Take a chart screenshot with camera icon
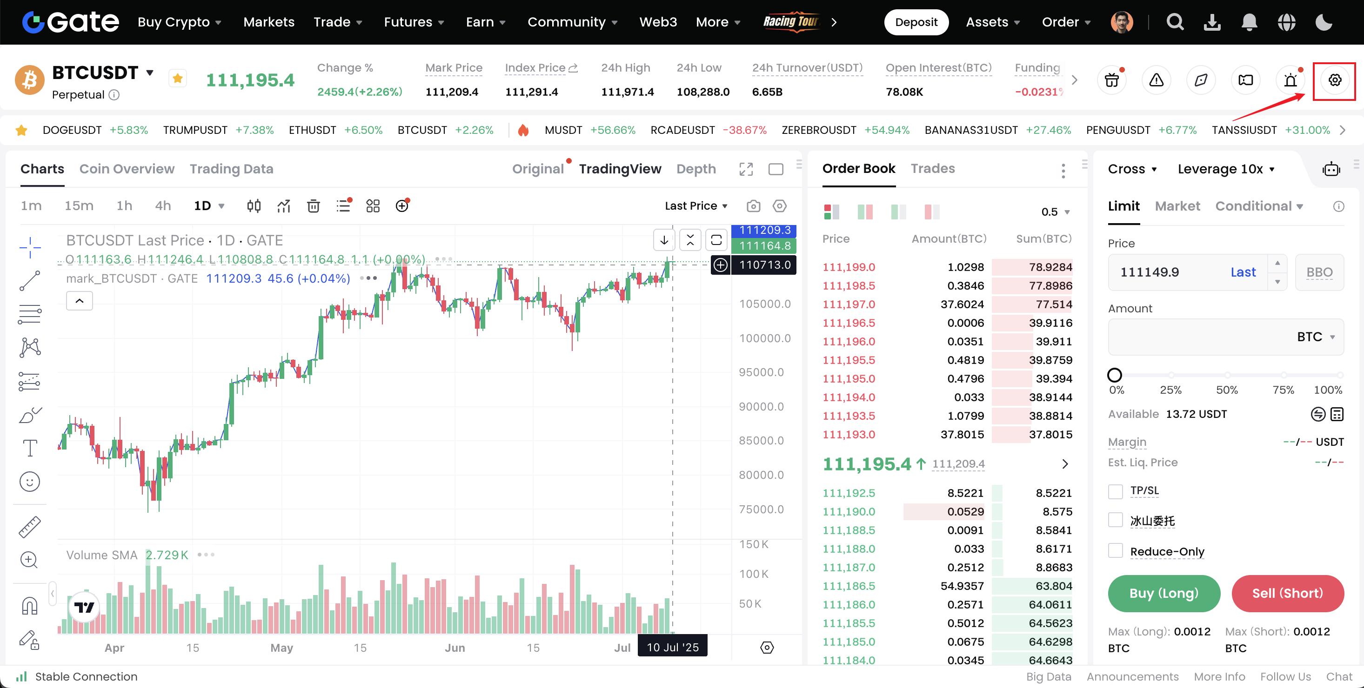 pos(753,206)
